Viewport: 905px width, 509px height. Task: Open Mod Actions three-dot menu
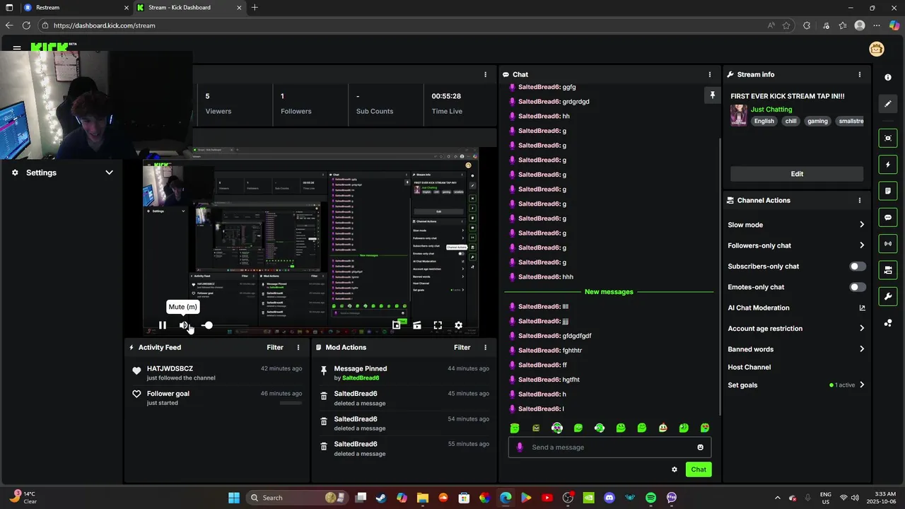click(x=485, y=347)
